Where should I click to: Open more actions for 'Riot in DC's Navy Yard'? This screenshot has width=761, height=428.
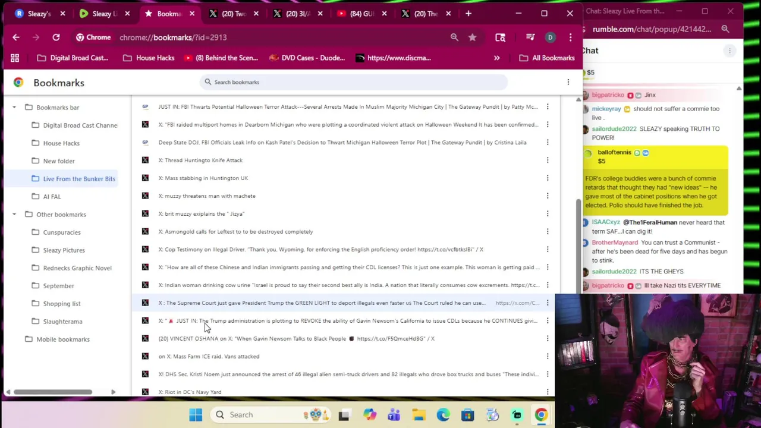point(548,392)
